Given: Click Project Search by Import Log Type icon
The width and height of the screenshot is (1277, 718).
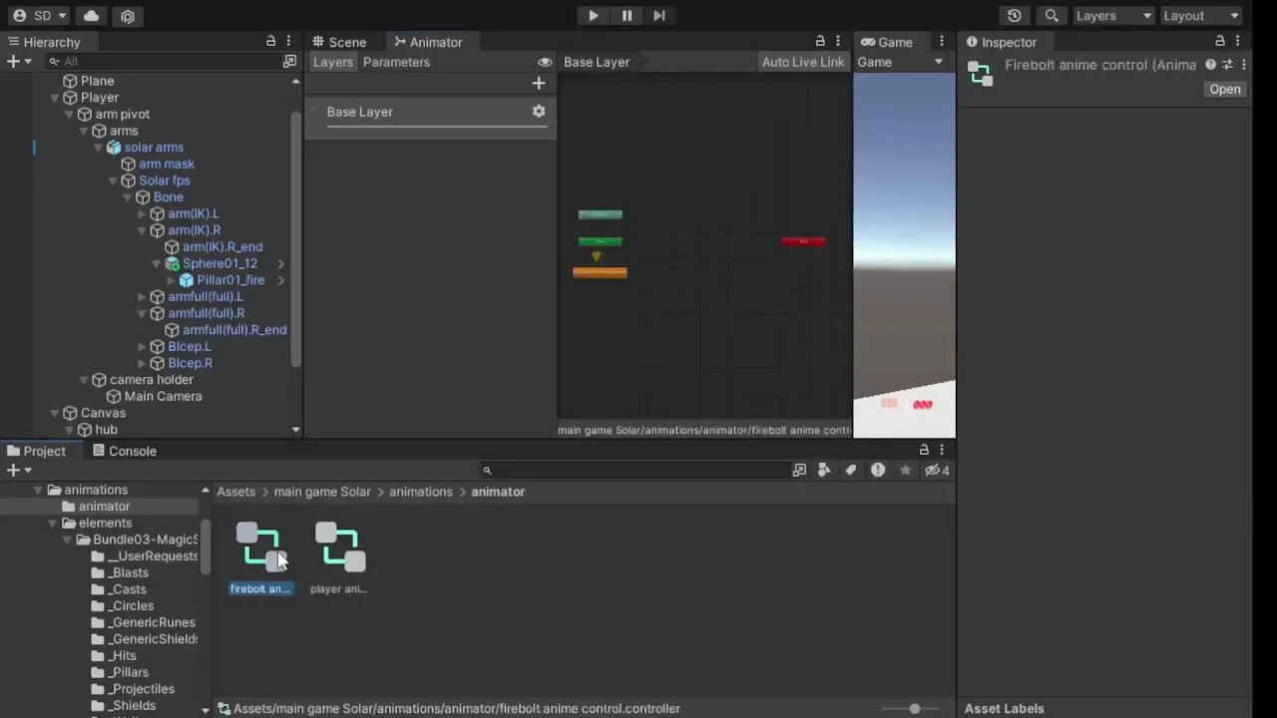Looking at the screenshot, I should tap(878, 470).
